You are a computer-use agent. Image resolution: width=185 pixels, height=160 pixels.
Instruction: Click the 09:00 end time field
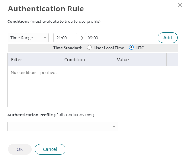coord(96,38)
